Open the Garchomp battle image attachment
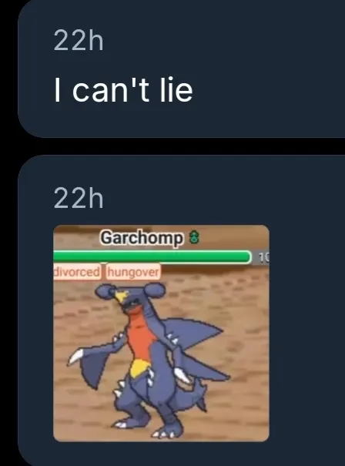Viewport: 345px width, 466px height. (161, 334)
